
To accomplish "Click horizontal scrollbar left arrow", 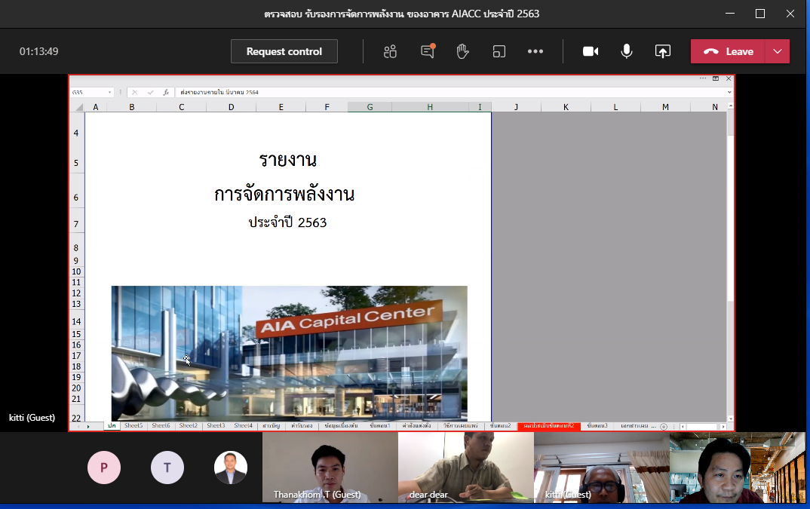I will pyautogui.click(x=683, y=426).
